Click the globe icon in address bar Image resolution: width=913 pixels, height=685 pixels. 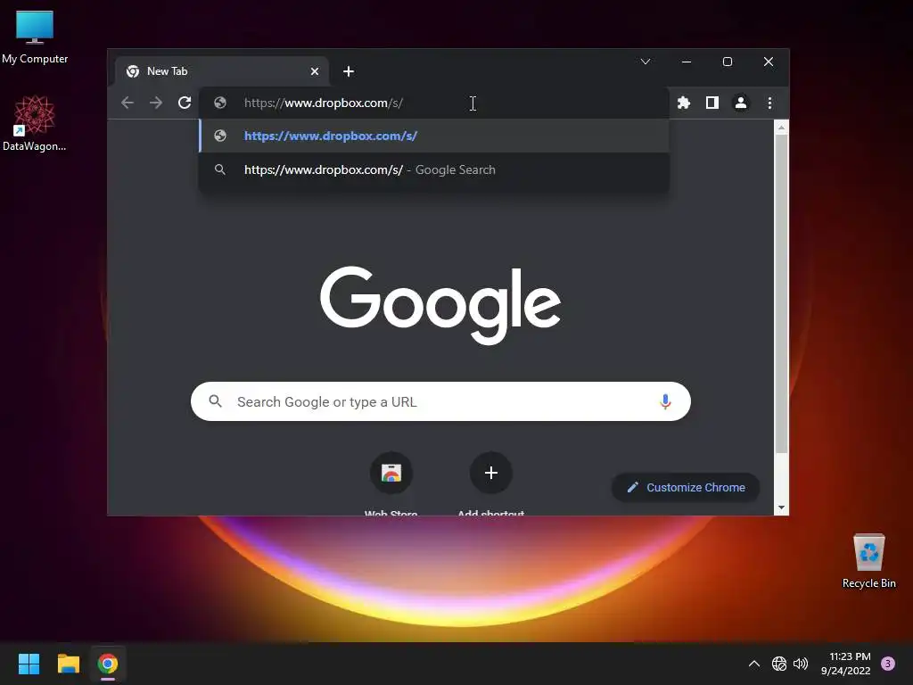(x=220, y=103)
